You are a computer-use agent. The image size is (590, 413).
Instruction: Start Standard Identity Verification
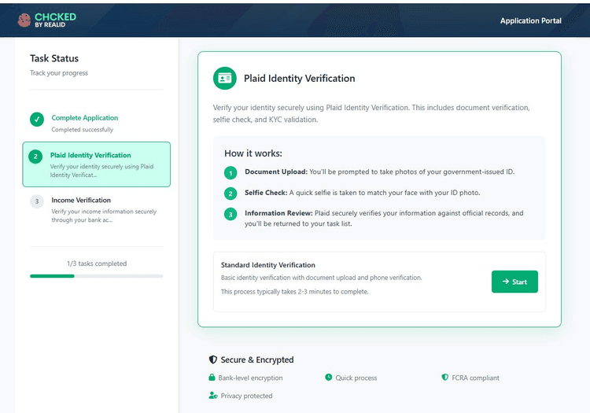click(514, 282)
